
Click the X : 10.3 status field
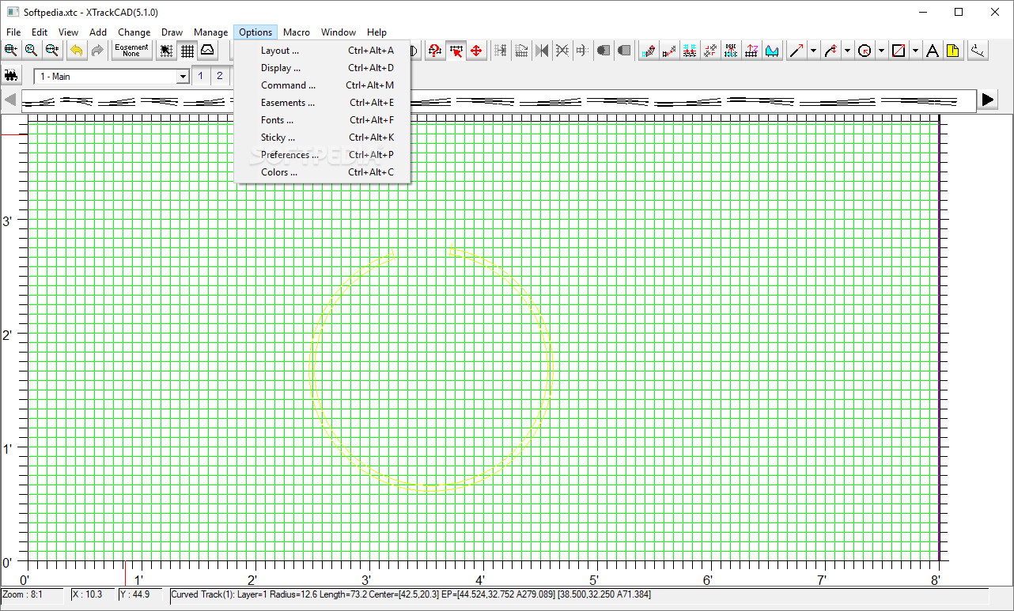click(93, 594)
